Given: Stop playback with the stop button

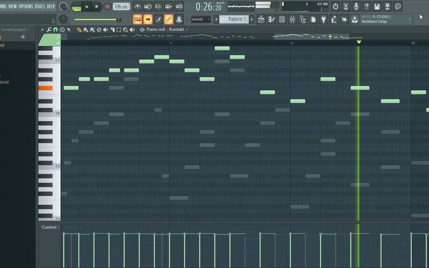Looking at the screenshot, I should coord(97,7).
